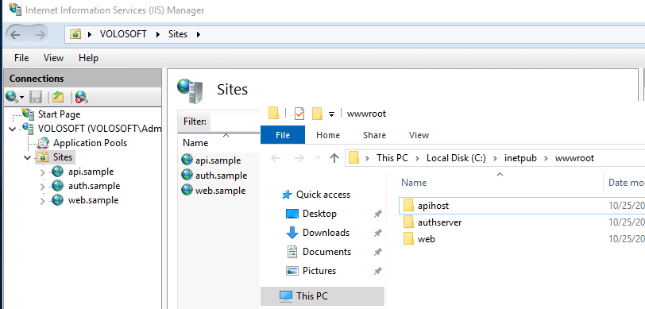
Task: Select auth.sample in the Connections tree
Action: click(95, 186)
